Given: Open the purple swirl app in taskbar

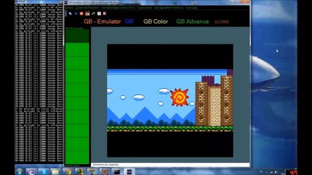Looking at the screenshot, I should tap(31, 172).
